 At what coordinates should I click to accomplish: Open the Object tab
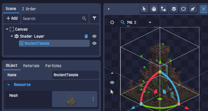click(x=12, y=66)
